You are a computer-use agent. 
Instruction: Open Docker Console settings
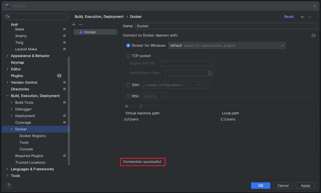(26, 149)
